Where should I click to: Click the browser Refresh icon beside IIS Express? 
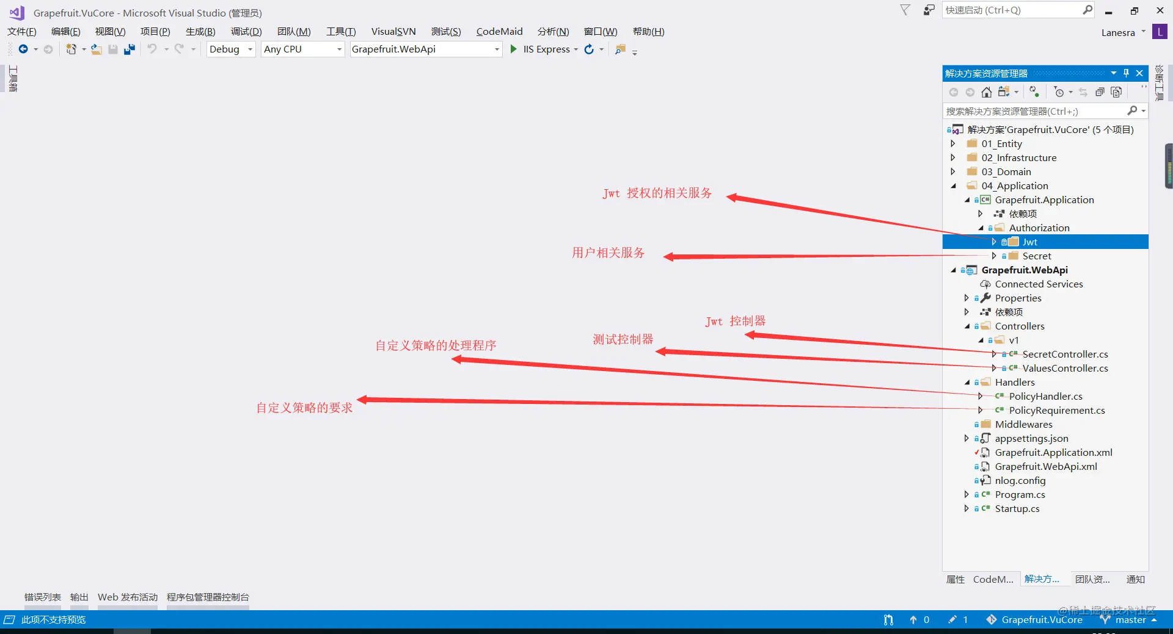pyautogui.click(x=589, y=49)
